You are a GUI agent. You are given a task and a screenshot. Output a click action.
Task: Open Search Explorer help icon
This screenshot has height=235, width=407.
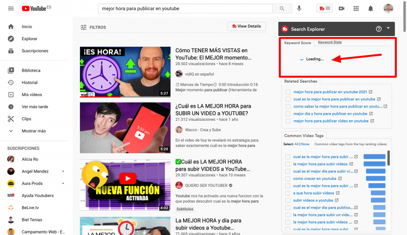(x=379, y=29)
